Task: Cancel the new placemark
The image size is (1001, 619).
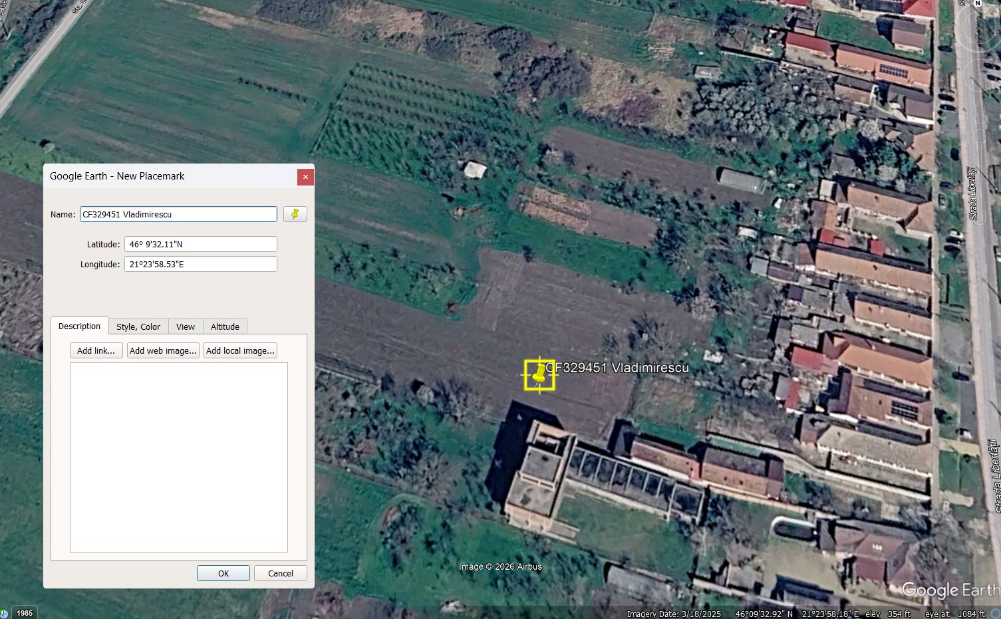Action: (280, 573)
